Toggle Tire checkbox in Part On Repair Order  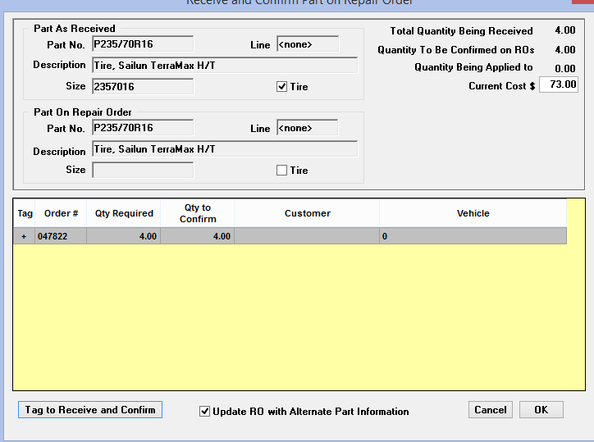[x=281, y=170]
